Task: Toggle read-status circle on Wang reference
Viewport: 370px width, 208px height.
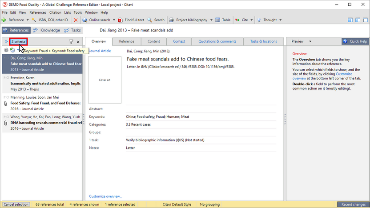Action: pyautogui.click(x=8, y=117)
